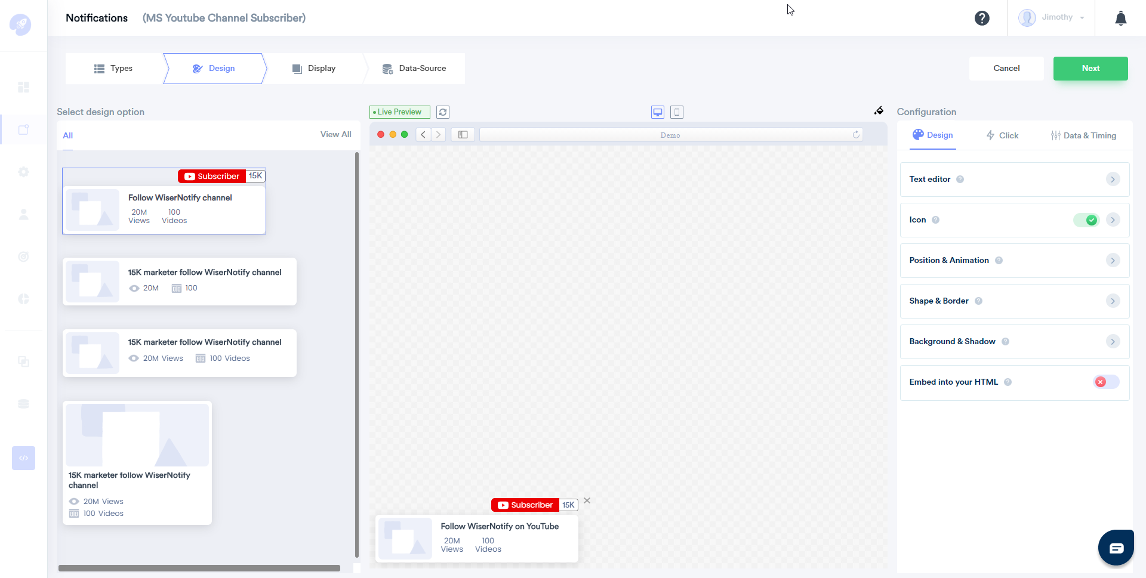The image size is (1146, 578).
Task: Expand the Text editor section
Action: click(1113, 179)
